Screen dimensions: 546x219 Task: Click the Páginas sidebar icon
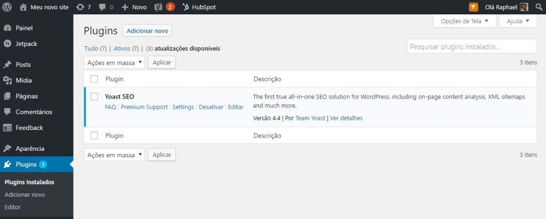[7, 96]
